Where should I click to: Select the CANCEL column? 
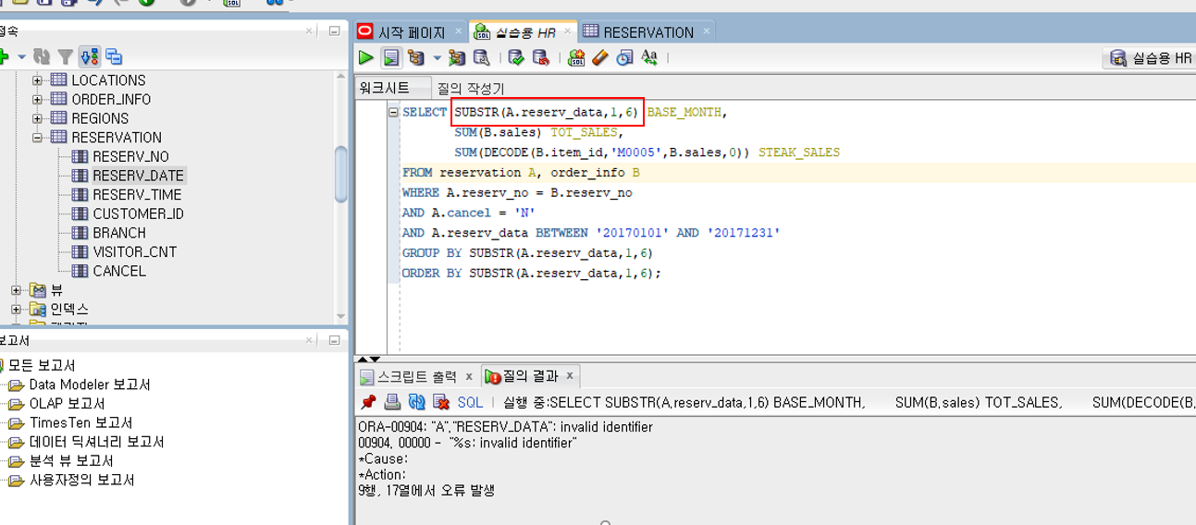point(119,271)
